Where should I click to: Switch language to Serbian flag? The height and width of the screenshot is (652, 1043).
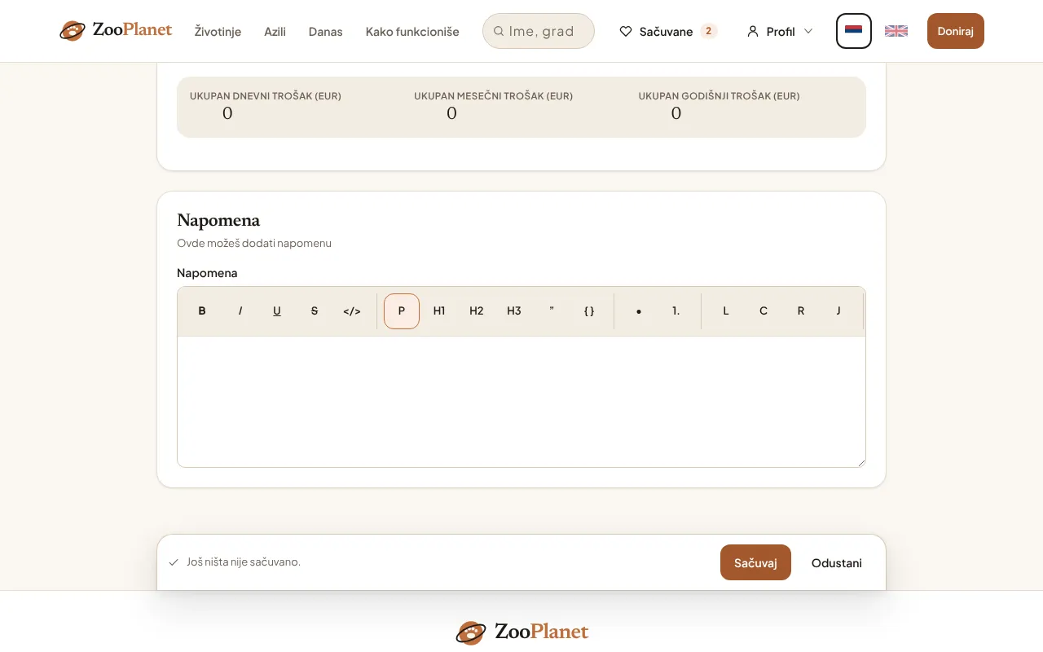coord(854,31)
